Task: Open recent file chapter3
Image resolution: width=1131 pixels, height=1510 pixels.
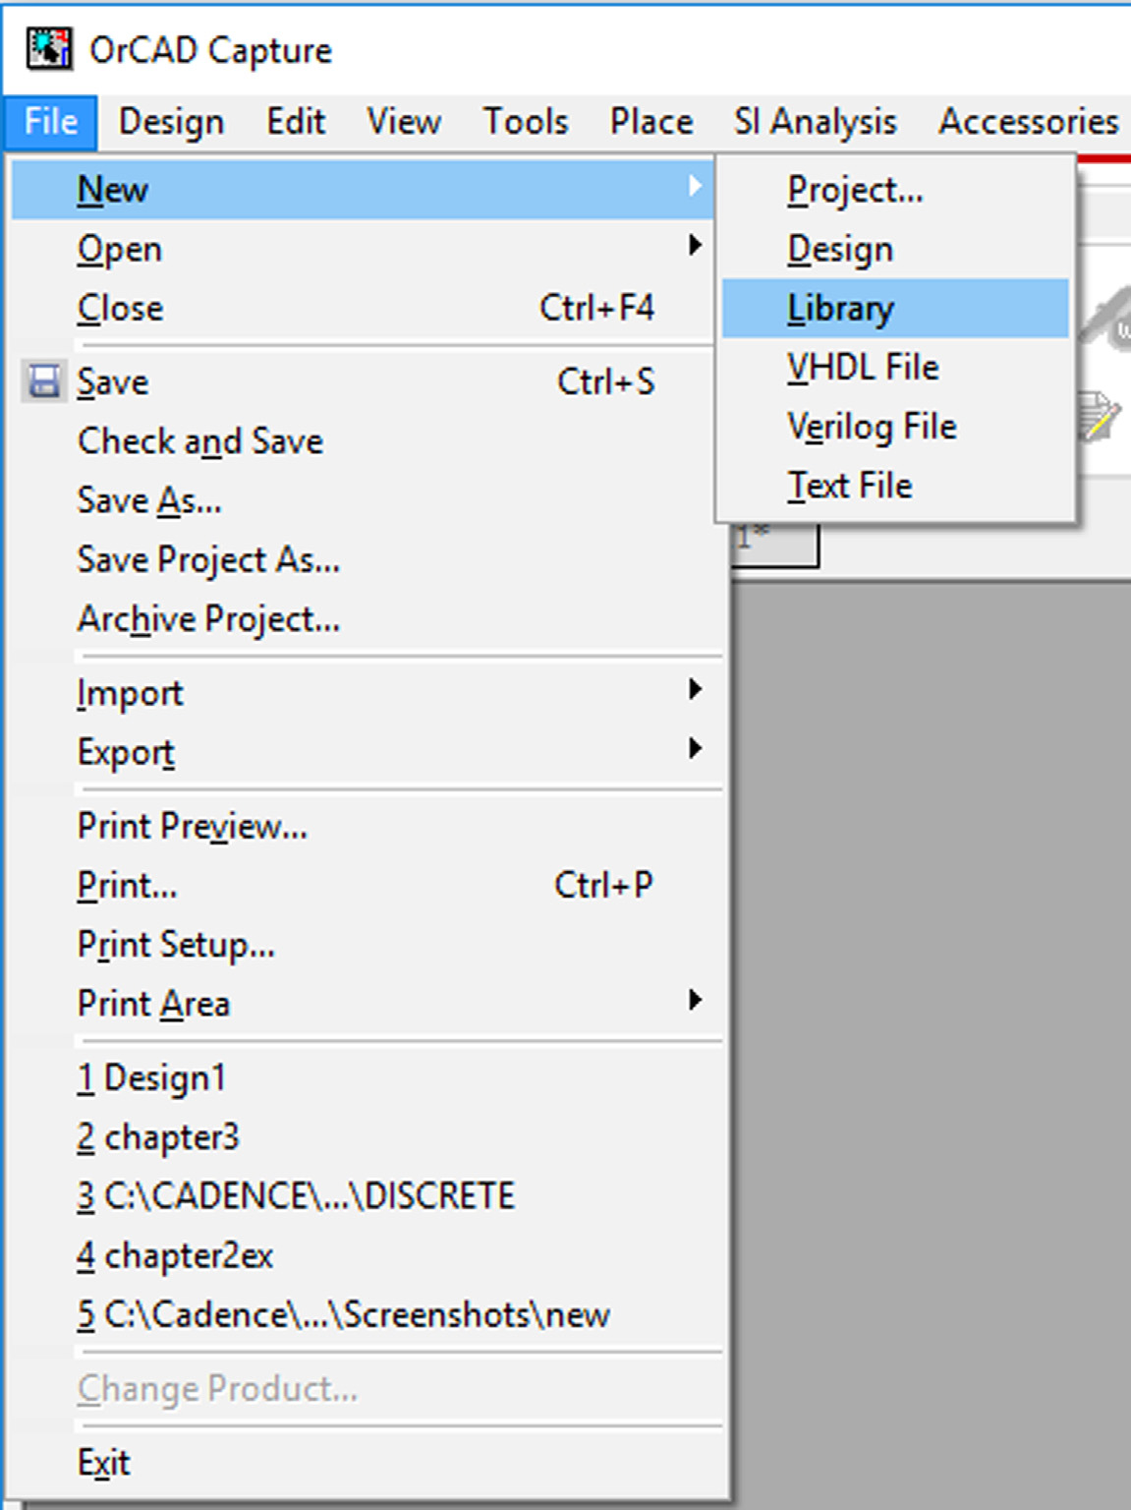Action: (158, 1137)
